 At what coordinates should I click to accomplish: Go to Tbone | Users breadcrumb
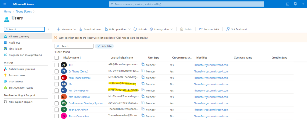(x=24, y=12)
